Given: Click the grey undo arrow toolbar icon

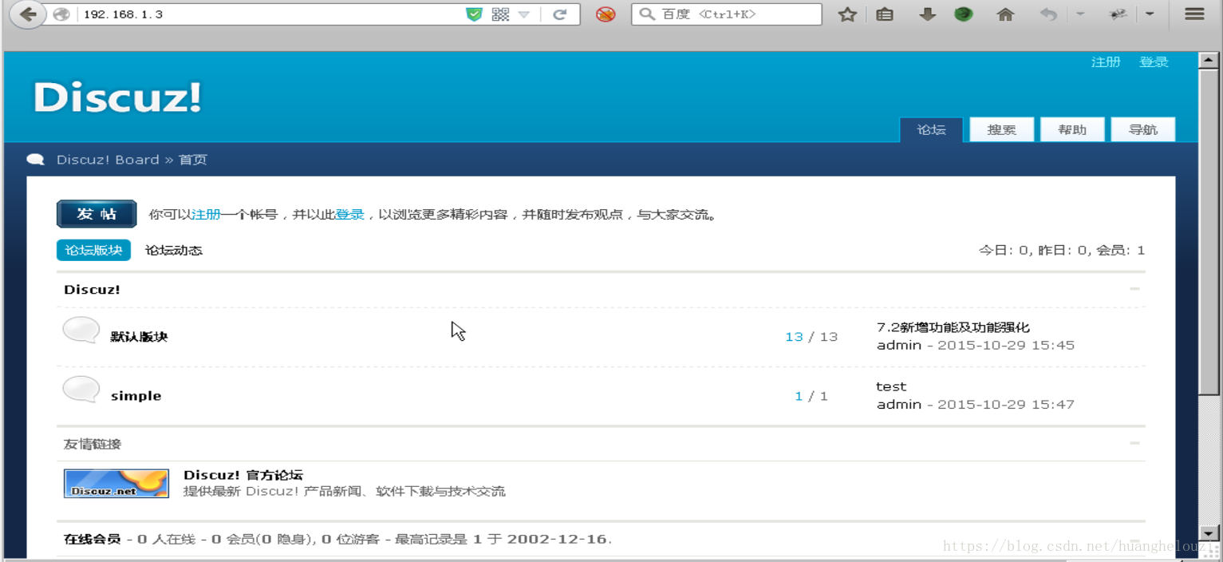Looking at the screenshot, I should (1049, 14).
